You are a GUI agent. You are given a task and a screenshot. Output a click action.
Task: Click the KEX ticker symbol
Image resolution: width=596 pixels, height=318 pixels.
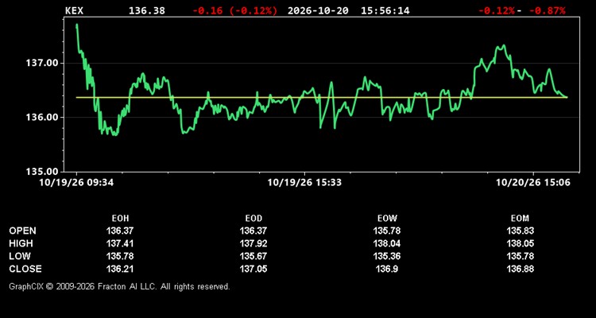click(74, 10)
